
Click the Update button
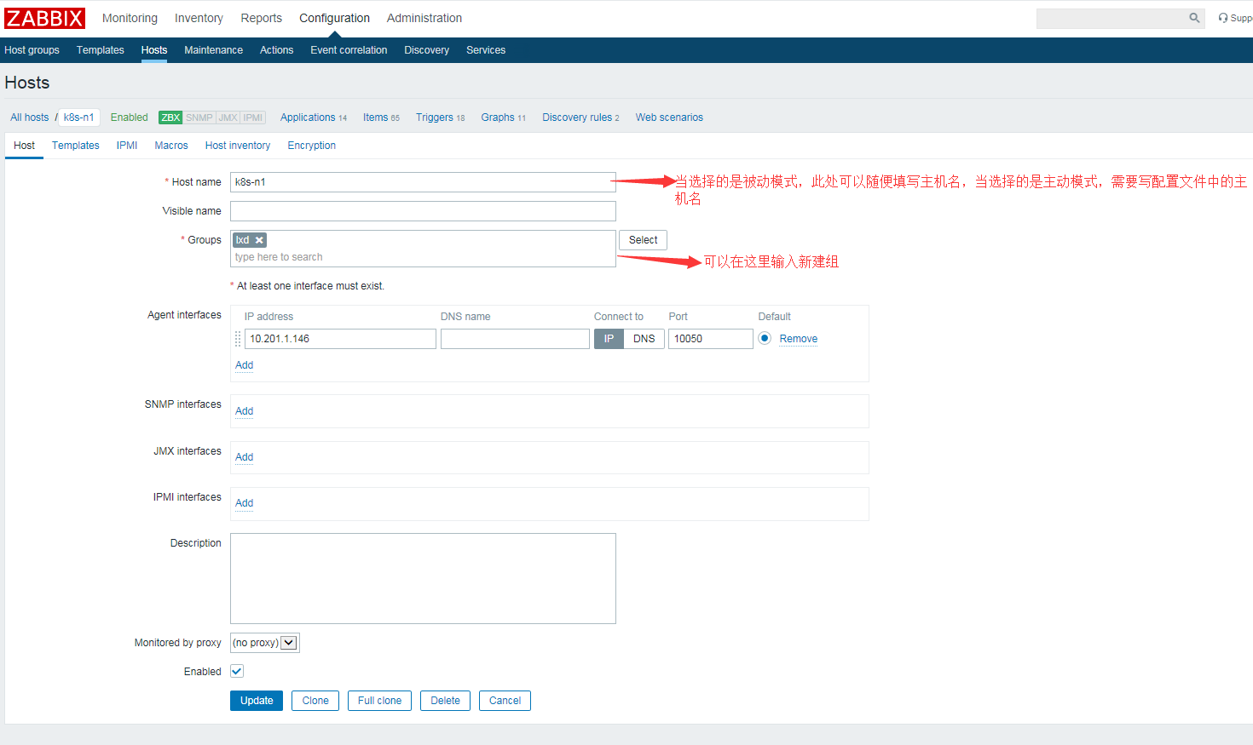[x=257, y=701]
